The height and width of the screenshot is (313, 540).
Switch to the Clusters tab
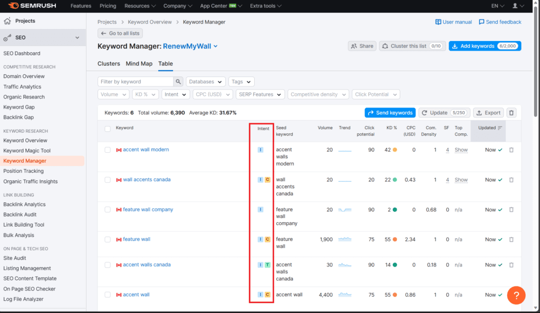coord(109,64)
